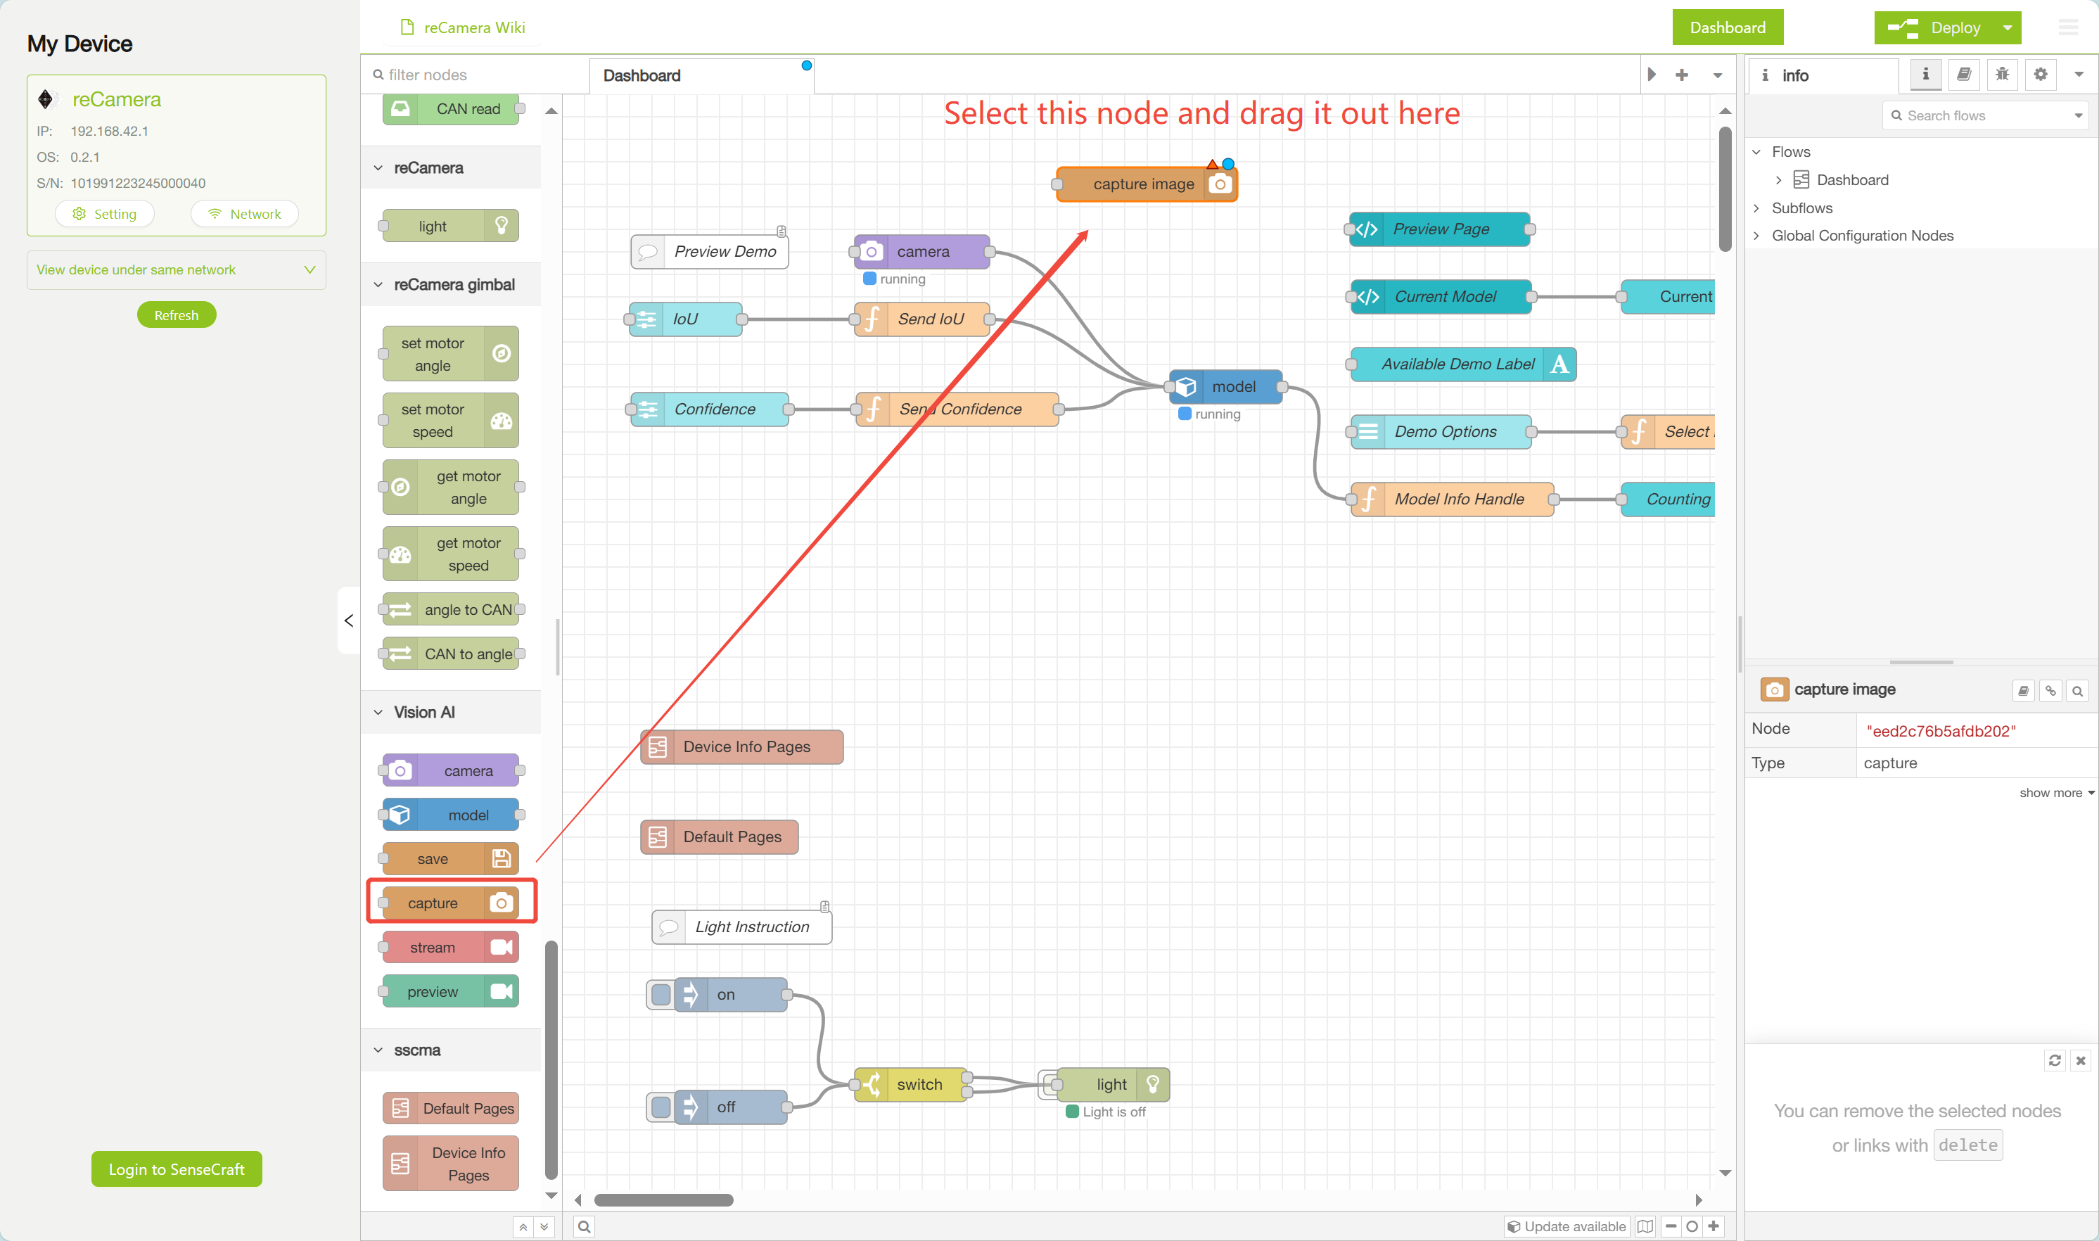The image size is (2099, 1241).
Task: Open the configuration nodes sidebar tab (gear icon)
Action: [2040, 75]
